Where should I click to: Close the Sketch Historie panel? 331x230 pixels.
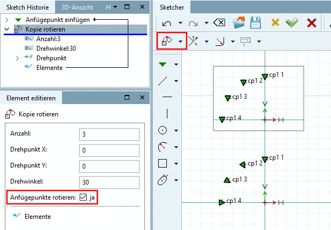(x=142, y=7)
